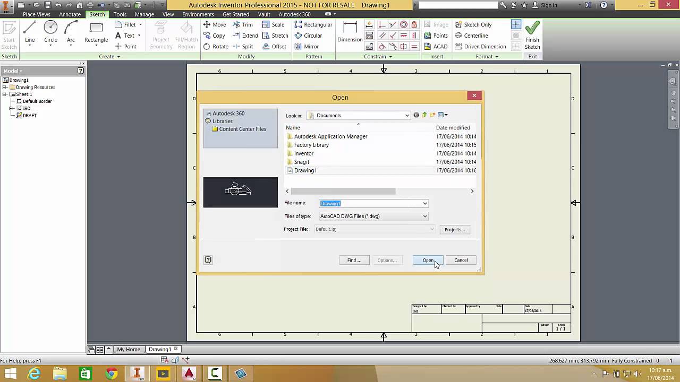Open the Model browser dropdown

(13, 71)
